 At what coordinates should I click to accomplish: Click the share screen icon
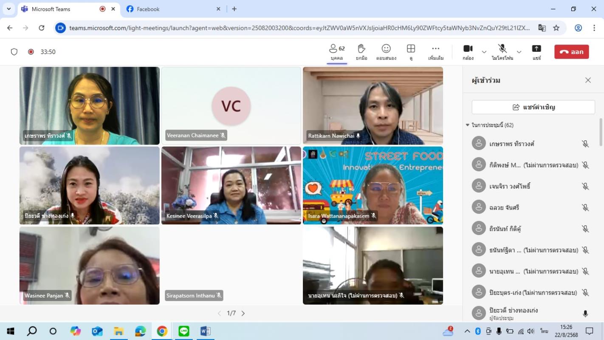click(536, 49)
